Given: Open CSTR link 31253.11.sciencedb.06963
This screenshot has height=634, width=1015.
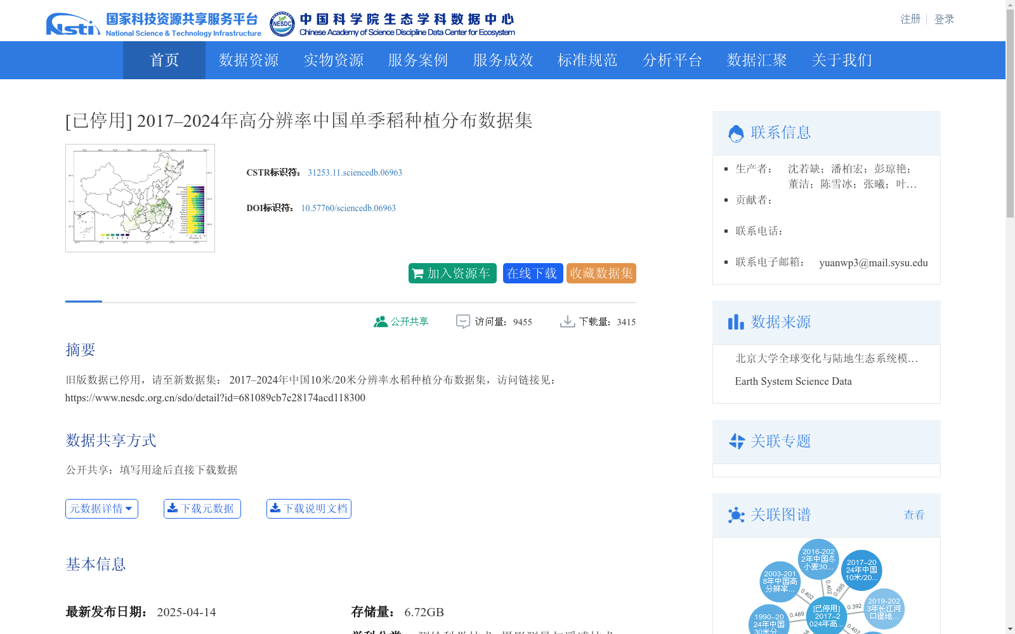Looking at the screenshot, I should pyautogui.click(x=355, y=172).
